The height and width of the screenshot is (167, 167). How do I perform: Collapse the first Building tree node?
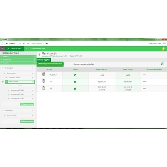pyautogui.click(x=3, y=68)
